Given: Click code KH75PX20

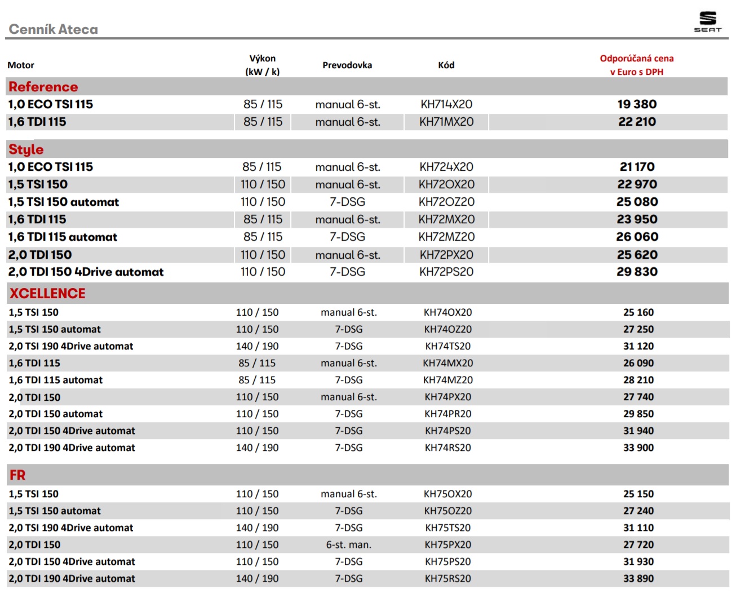Looking at the screenshot, I should [x=448, y=545].
